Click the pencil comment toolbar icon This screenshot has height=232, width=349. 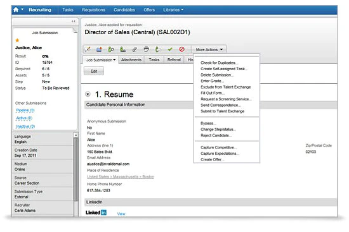click(88, 49)
